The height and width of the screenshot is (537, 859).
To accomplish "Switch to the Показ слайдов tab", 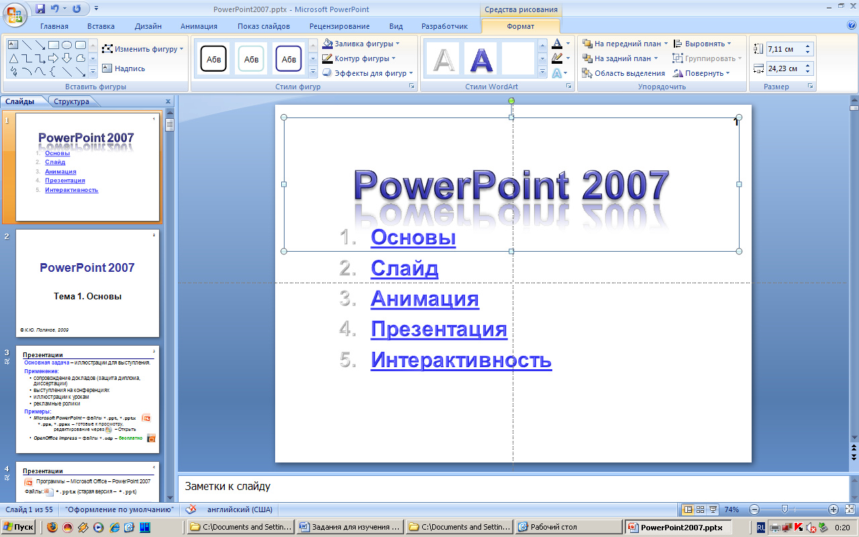I will pos(264,26).
